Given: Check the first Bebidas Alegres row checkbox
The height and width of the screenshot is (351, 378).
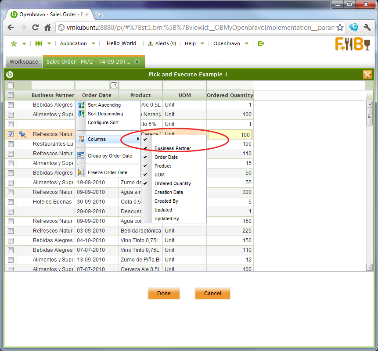Looking at the screenshot, I should pyautogui.click(x=11, y=105).
